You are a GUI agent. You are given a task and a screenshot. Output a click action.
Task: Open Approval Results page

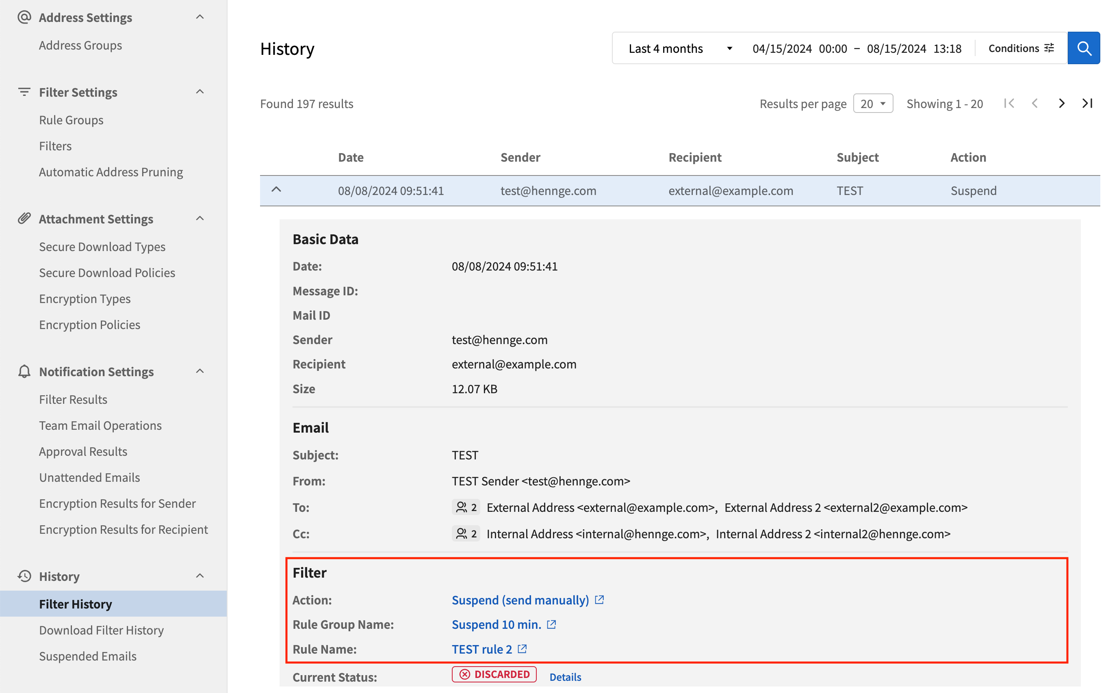83,451
